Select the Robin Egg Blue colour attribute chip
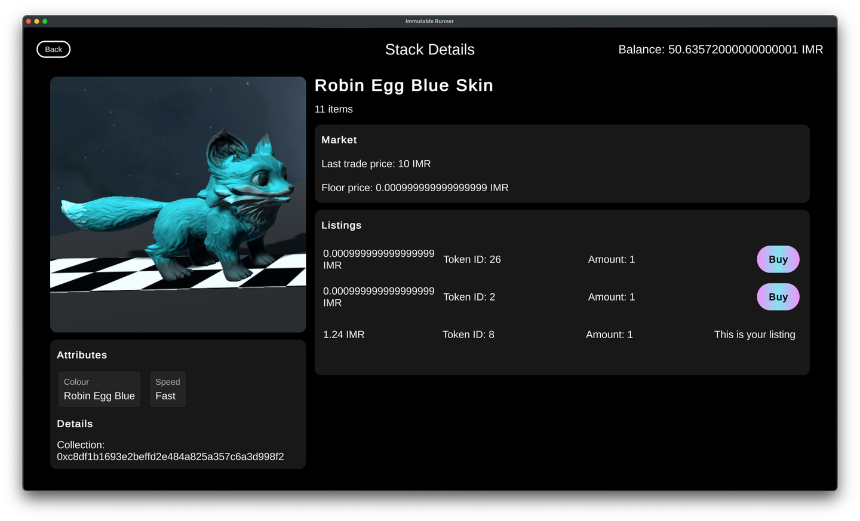The image size is (860, 521). 99,389
